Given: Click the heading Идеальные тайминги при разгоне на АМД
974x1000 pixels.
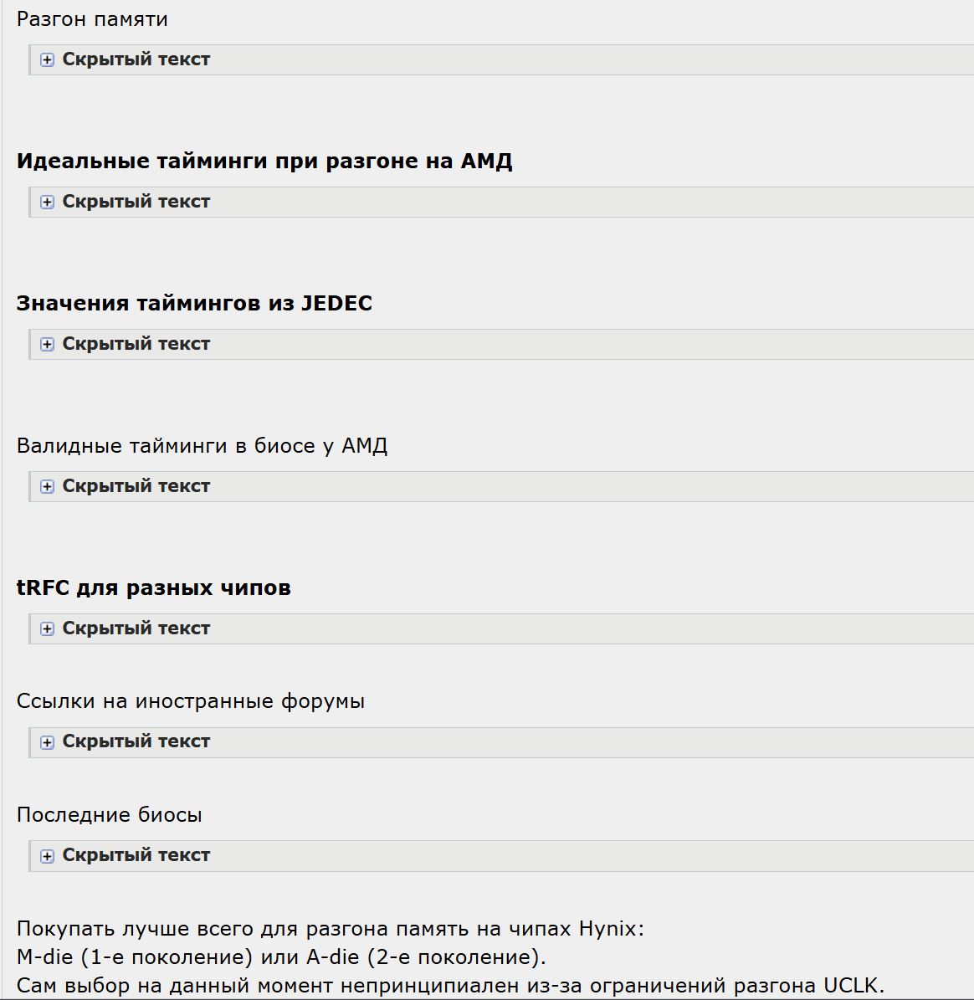Looking at the screenshot, I should pyautogui.click(x=264, y=161).
